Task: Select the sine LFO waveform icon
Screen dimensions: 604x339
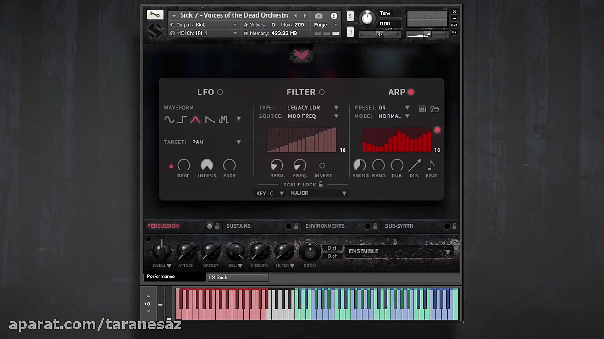Action: tap(169, 120)
